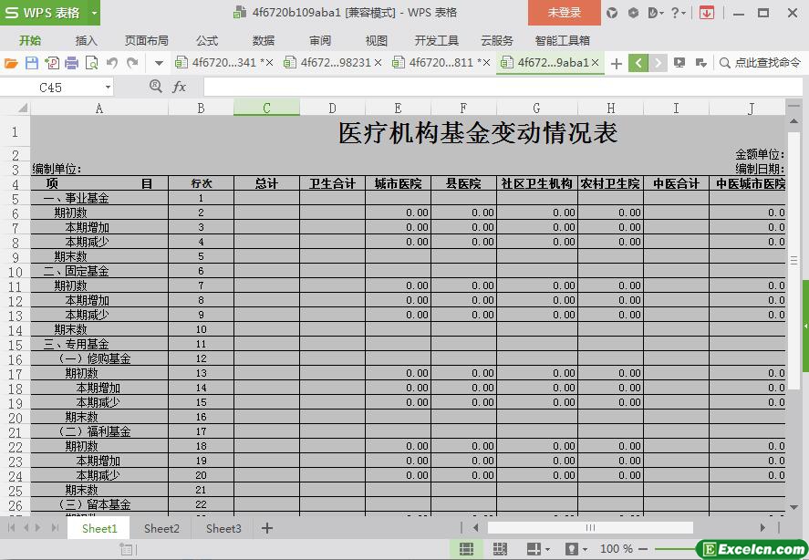Click the 点此查找命令 search box

(761, 63)
